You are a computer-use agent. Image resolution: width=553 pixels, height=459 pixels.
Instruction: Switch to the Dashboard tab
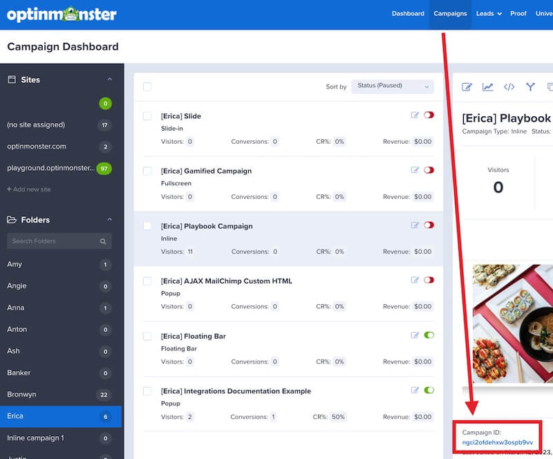(x=408, y=12)
